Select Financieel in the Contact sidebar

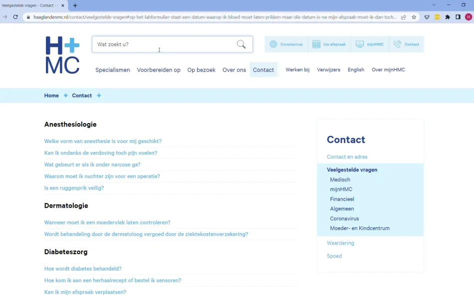[x=342, y=199]
